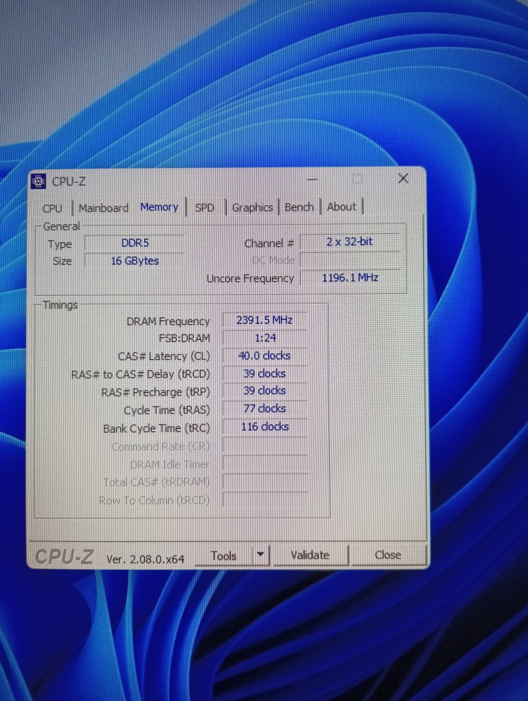Click the Cycle Time (tRAS) label
Image resolution: width=528 pixels, height=701 pixels.
[x=167, y=410]
